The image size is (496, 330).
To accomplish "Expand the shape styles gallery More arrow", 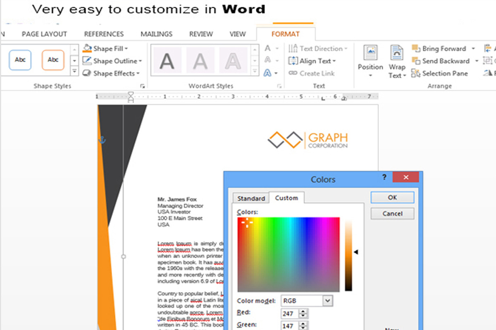I will point(74,71).
